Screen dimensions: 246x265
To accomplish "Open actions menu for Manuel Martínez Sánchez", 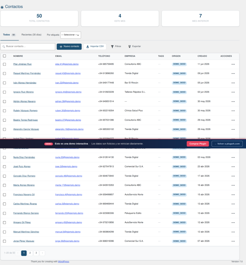I will point(233,232).
